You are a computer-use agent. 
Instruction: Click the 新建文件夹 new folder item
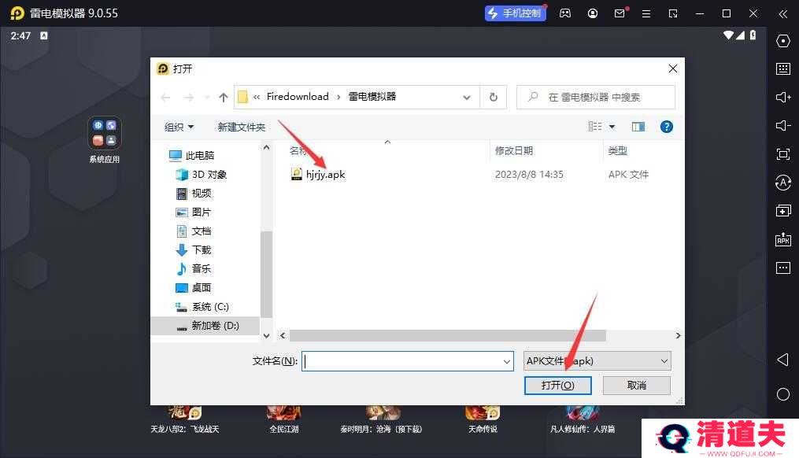241,127
